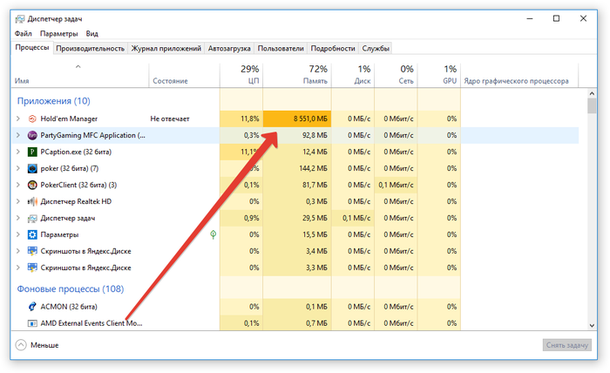Click the vertical scrollbar thumb

point(592,105)
